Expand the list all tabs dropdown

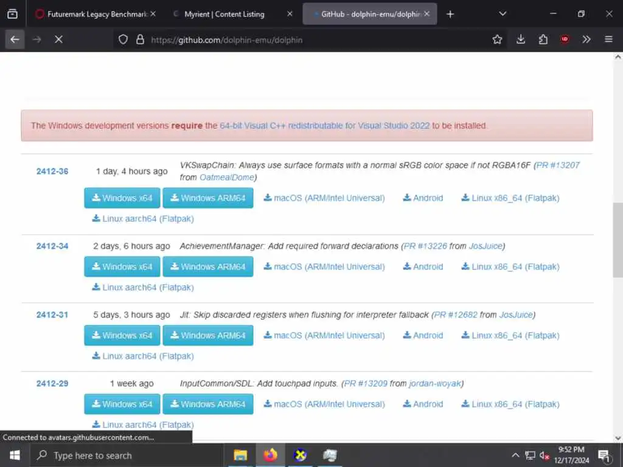click(x=503, y=14)
